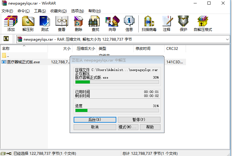Open the 命令(C) menu
This screenshot has height=156, width=232.
pos(23,11)
